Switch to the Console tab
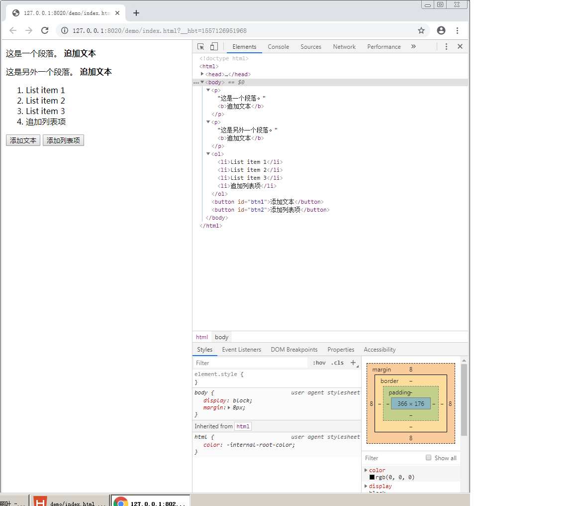Screen dimensions: 573x506 [278, 47]
